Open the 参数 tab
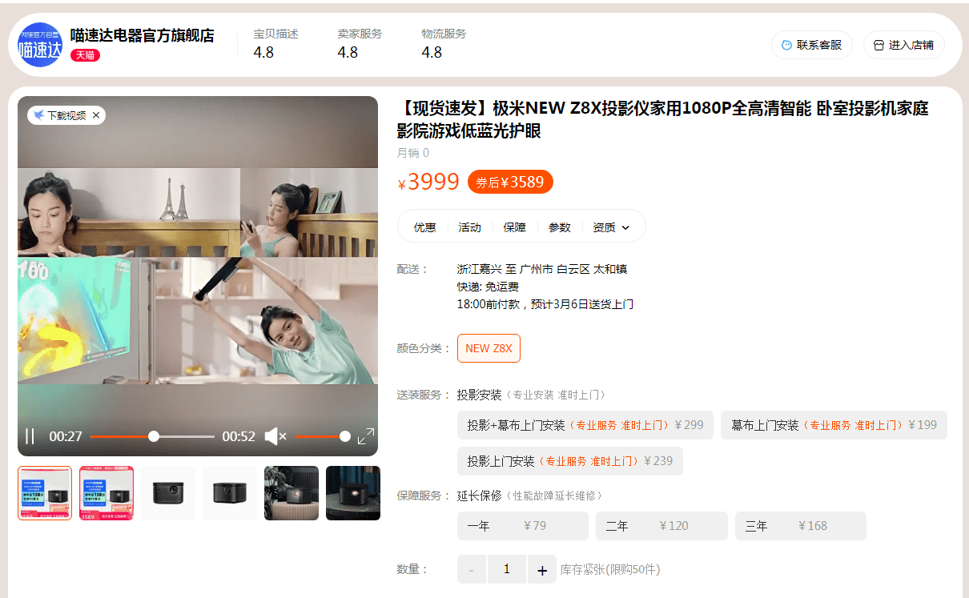The image size is (969, 598). (x=559, y=227)
